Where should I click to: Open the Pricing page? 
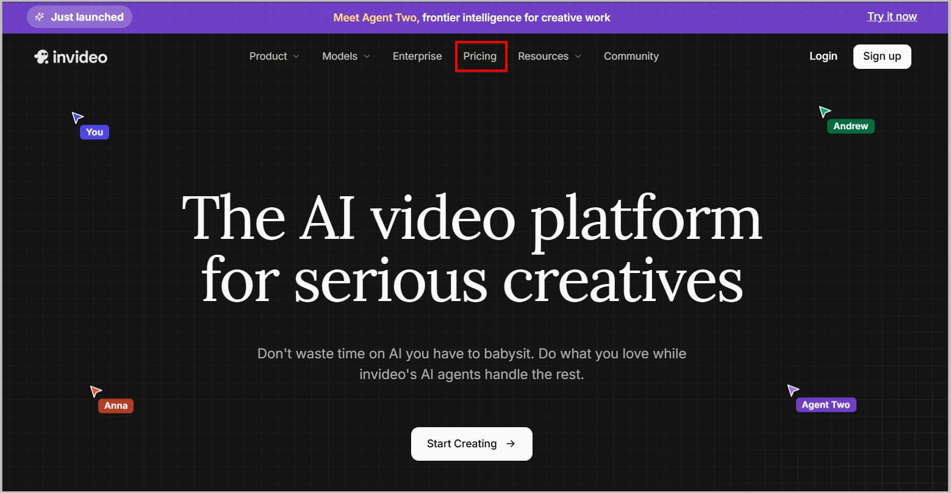(480, 56)
